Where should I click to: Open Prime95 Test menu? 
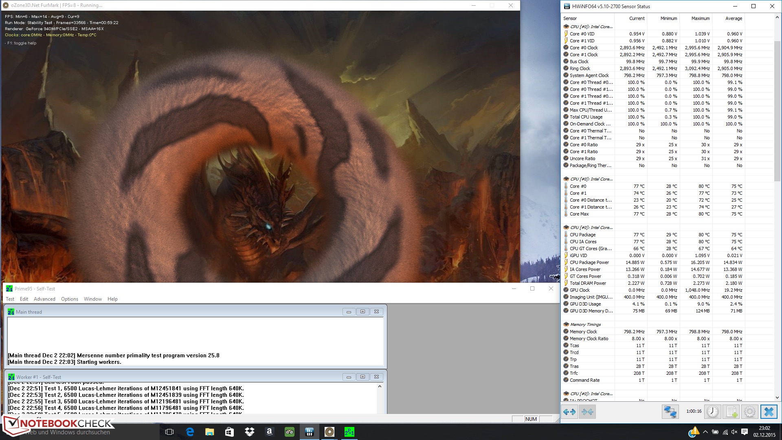[10, 299]
